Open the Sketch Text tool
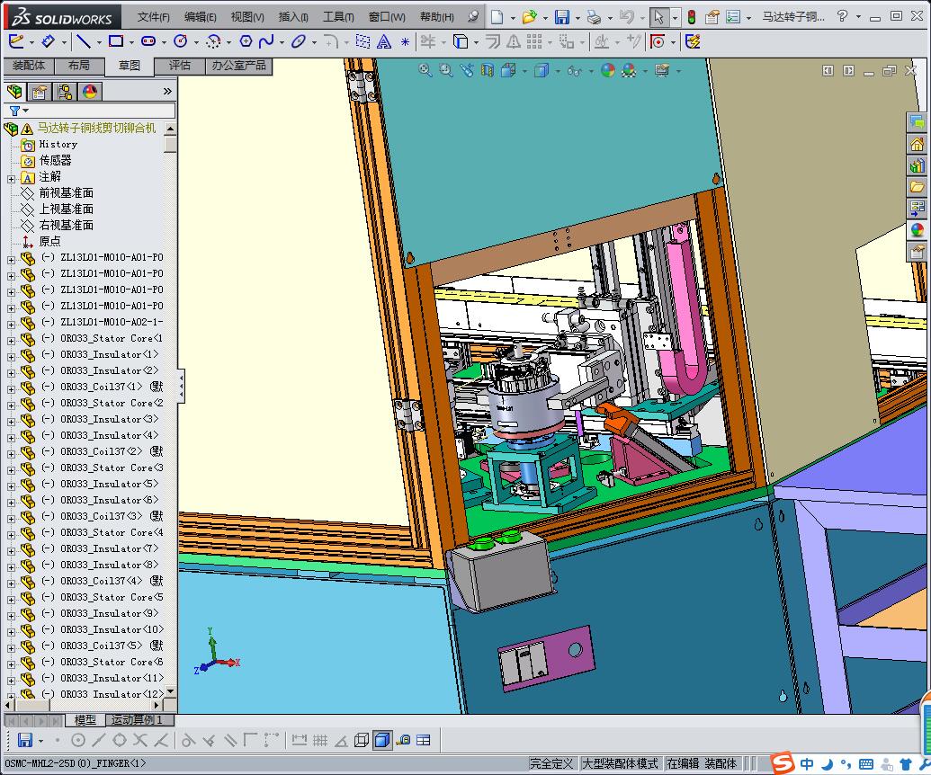The height and width of the screenshot is (775, 931). [x=384, y=41]
